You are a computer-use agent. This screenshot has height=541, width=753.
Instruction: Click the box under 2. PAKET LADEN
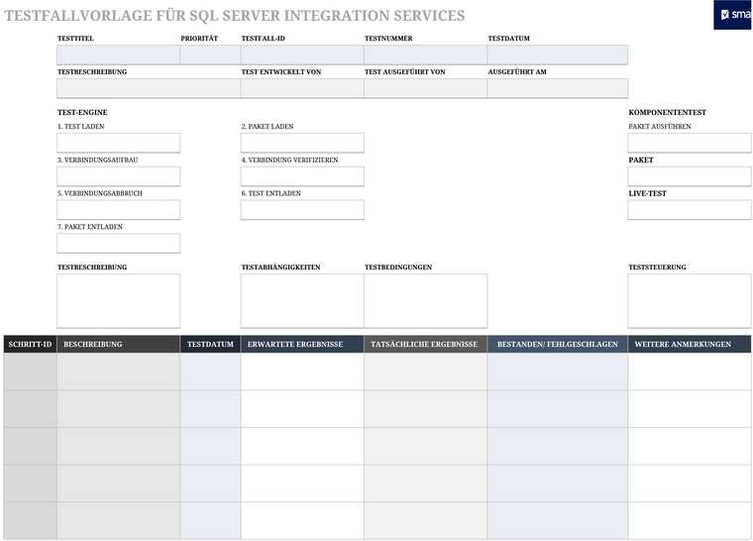coord(302,144)
